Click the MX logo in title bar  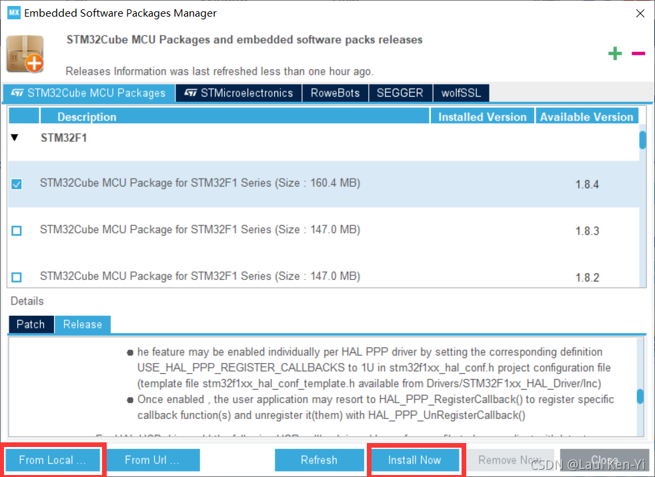coord(14,13)
